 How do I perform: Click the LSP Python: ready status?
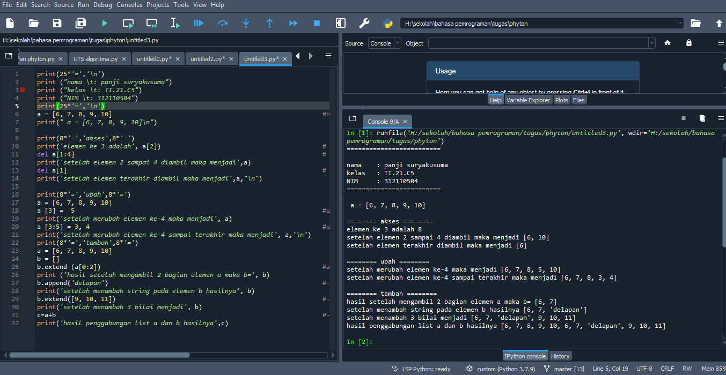(x=422, y=369)
